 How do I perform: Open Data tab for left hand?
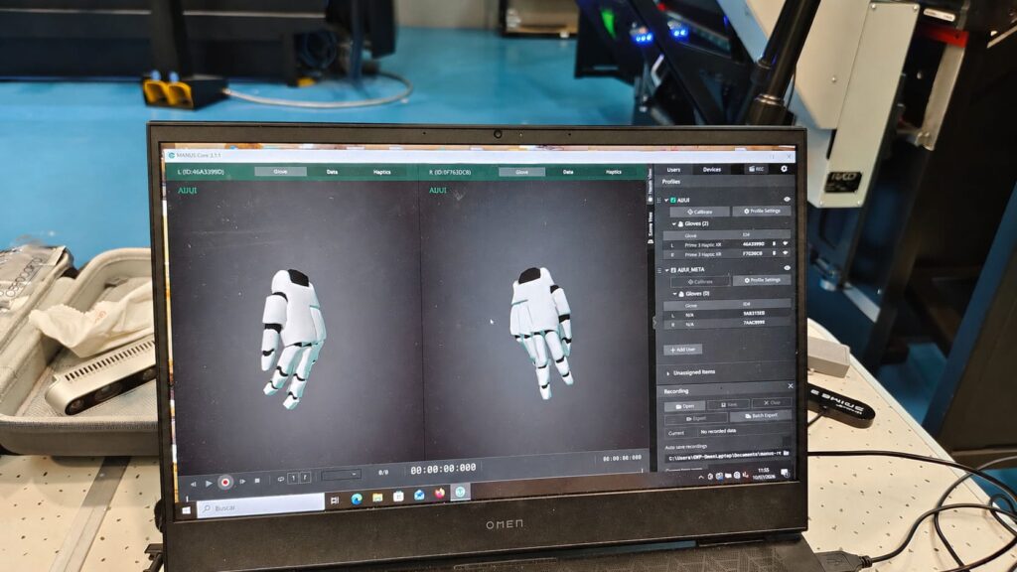point(332,172)
